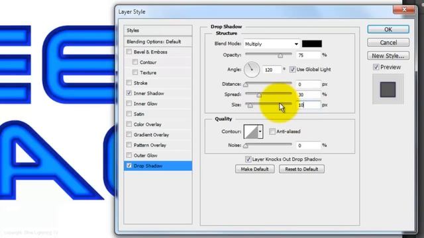The height and width of the screenshot is (238, 424).
Task: Select Blending Options: Default entry
Action: coord(158,42)
